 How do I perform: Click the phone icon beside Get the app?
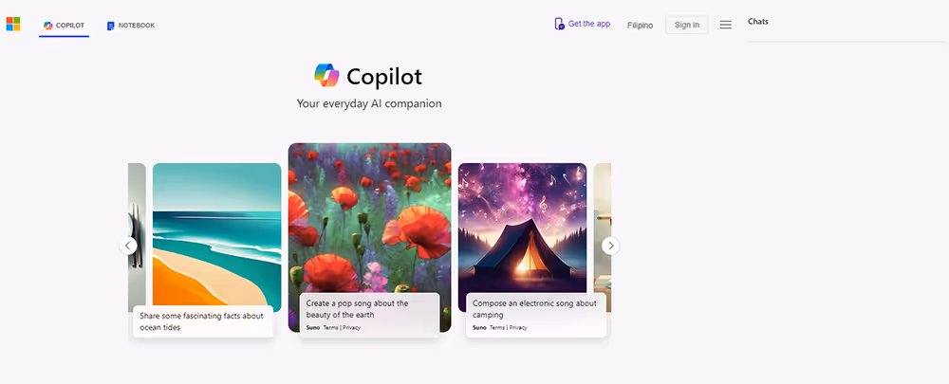tap(559, 24)
